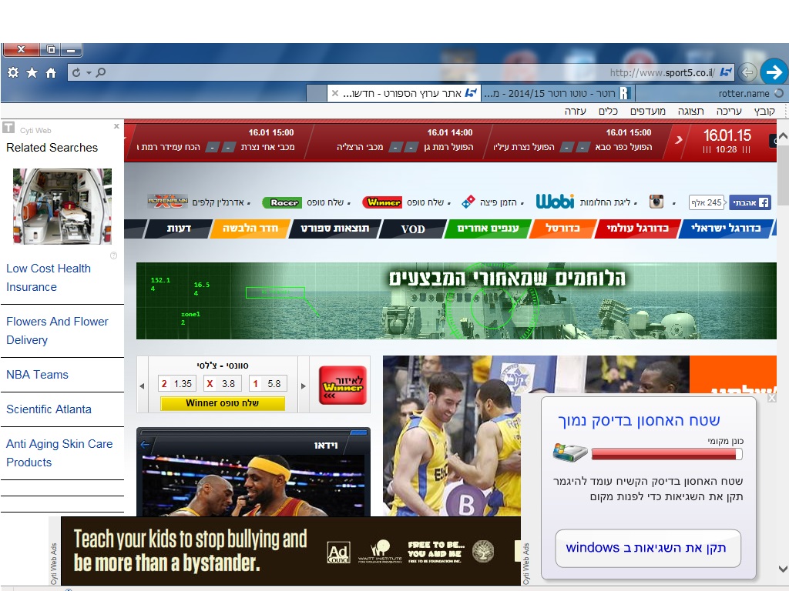
Task: Open the Instagram icon in site header
Action: coord(656,202)
